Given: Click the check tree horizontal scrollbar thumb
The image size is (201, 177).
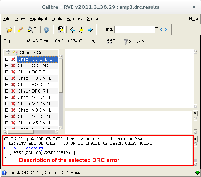Looking at the screenshot, I should coord(20,132).
